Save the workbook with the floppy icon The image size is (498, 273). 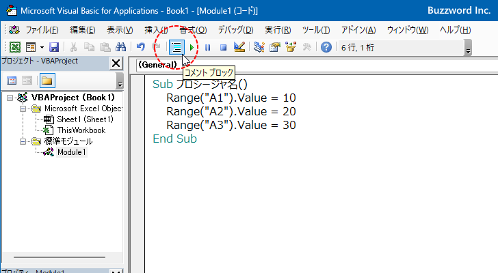(x=54, y=47)
